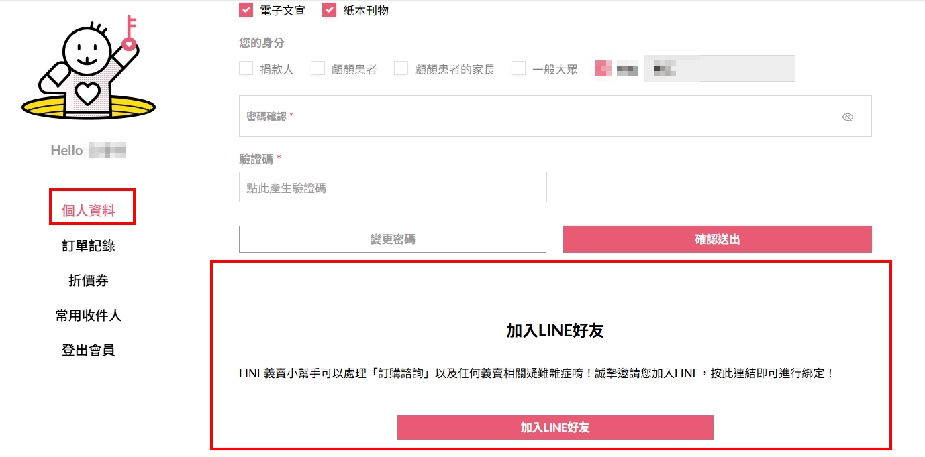This screenshot has height=457, width=925.
Task: Submit the form with 確認送出
Action: (x=717, y=239)
